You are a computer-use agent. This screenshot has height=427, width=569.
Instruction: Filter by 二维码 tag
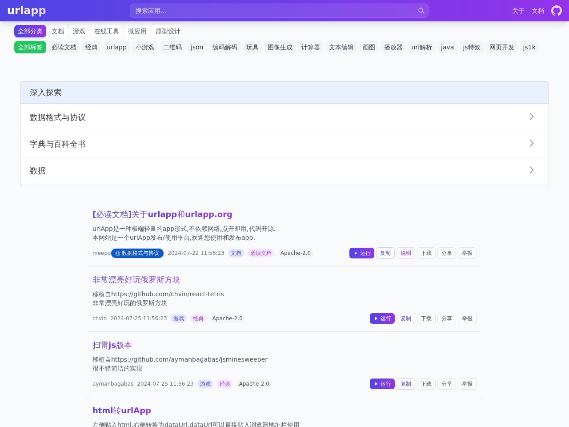172,47
